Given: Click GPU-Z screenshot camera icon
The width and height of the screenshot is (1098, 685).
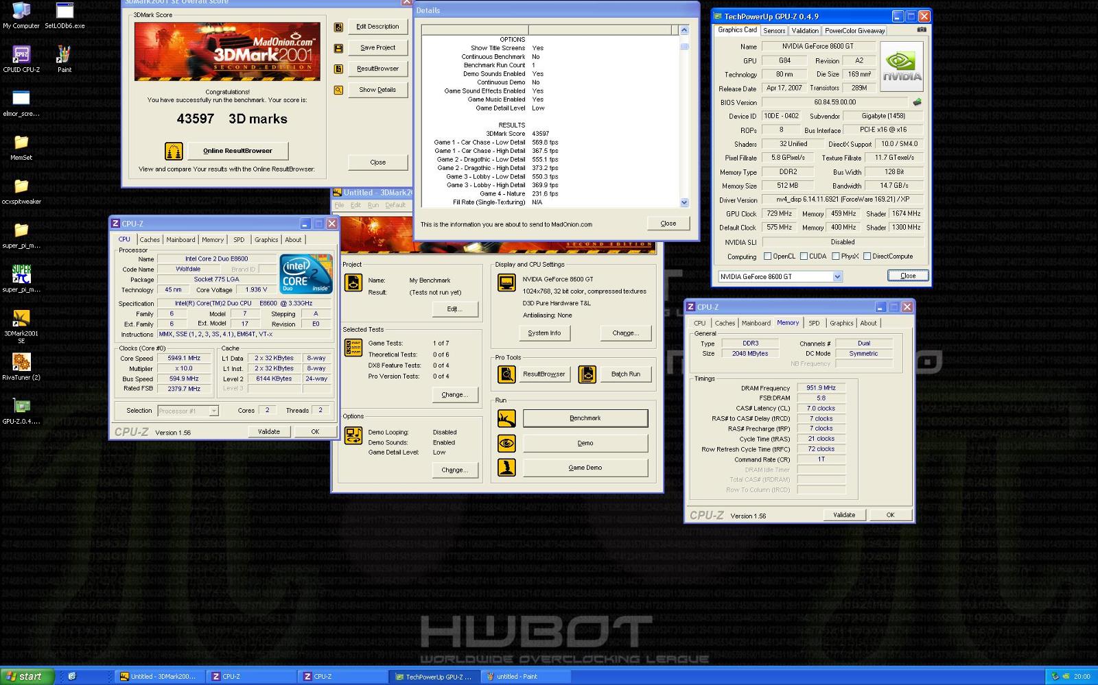Looking at the screenshot, I should [922, 29].
